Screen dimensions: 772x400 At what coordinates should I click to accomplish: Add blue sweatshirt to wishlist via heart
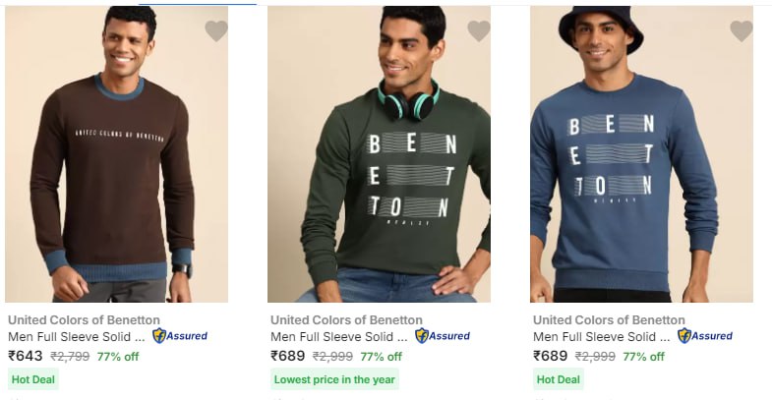tap(742, 31)
